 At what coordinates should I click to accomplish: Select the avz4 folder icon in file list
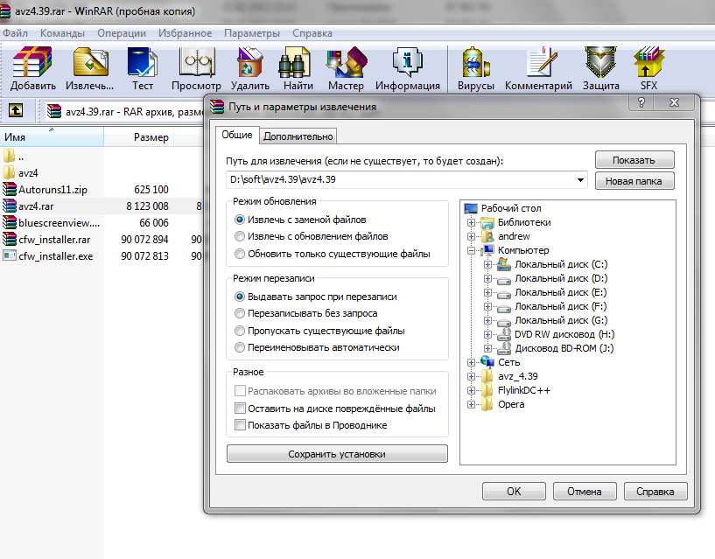[9, 173]
